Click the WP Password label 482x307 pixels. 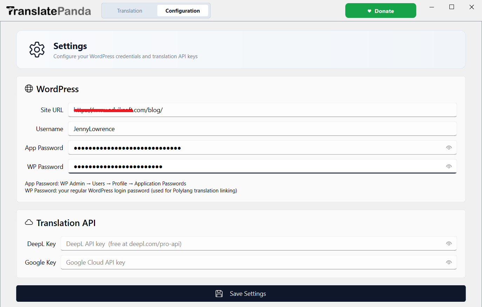click(45, 167)
